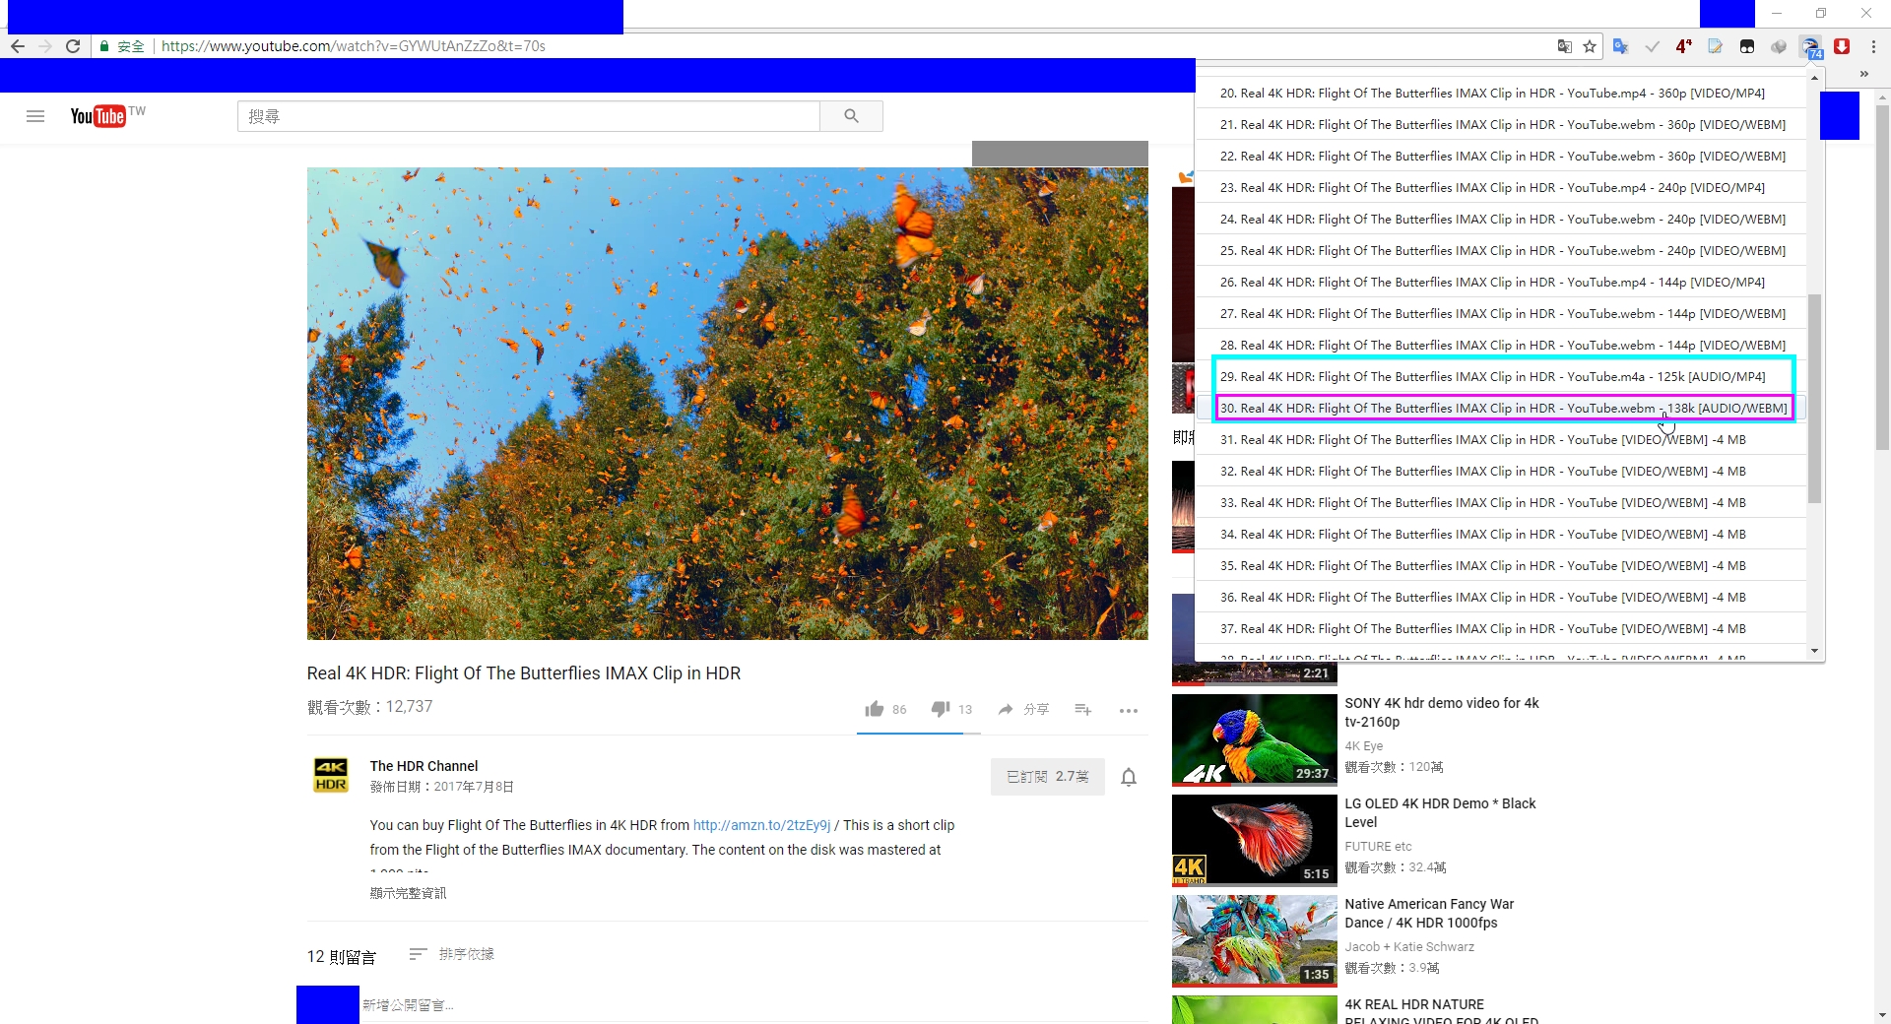Open the YouTube hamburger guide menu

coord(35,116)
